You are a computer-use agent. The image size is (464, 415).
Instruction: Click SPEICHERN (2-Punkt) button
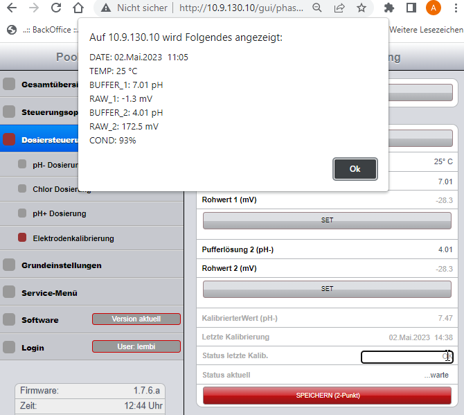[327, 396]
